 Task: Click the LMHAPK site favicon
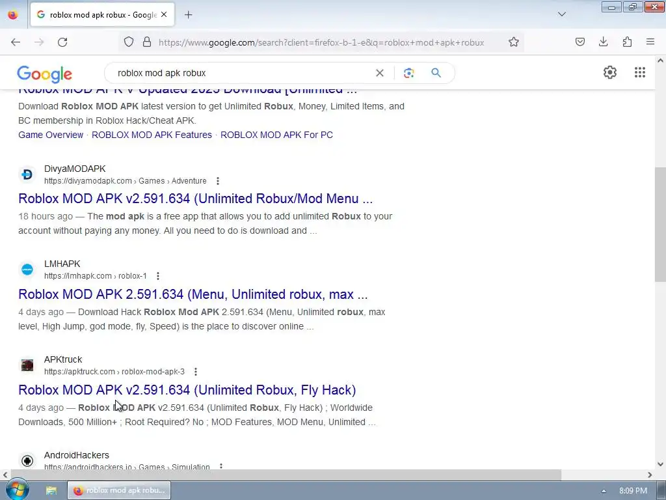pos(27,270)
